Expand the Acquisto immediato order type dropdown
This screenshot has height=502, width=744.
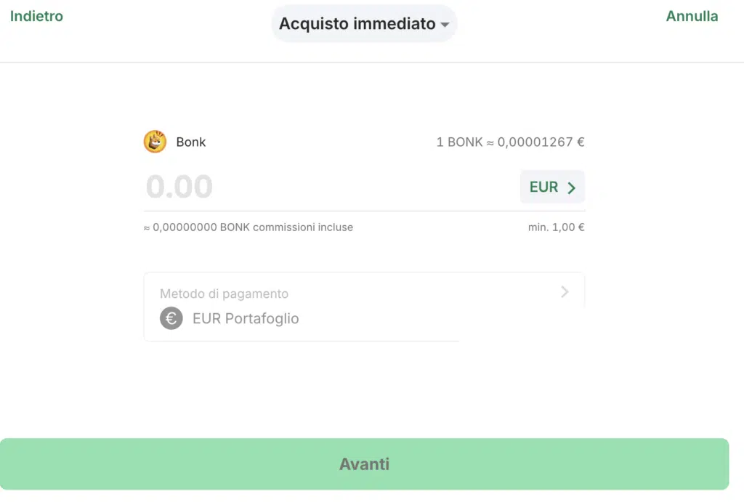pos(363,24)
